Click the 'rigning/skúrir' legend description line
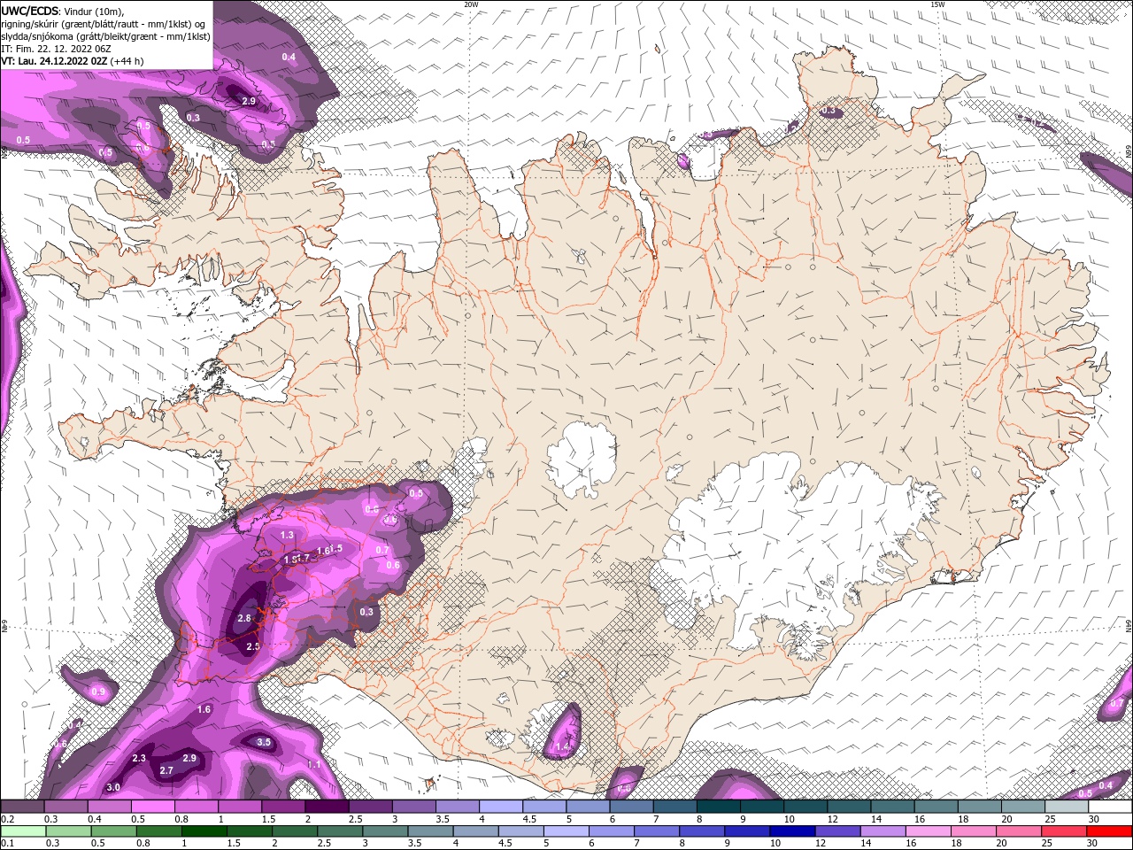The width and height of the screenshot is (1133, 850). click(104, 23)
